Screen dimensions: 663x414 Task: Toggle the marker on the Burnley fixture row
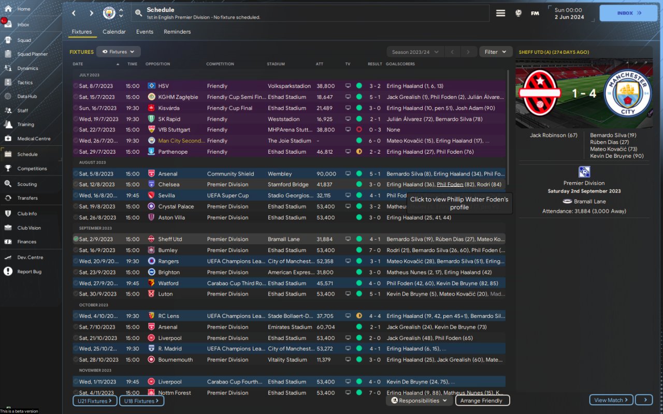tap(76, 250)
